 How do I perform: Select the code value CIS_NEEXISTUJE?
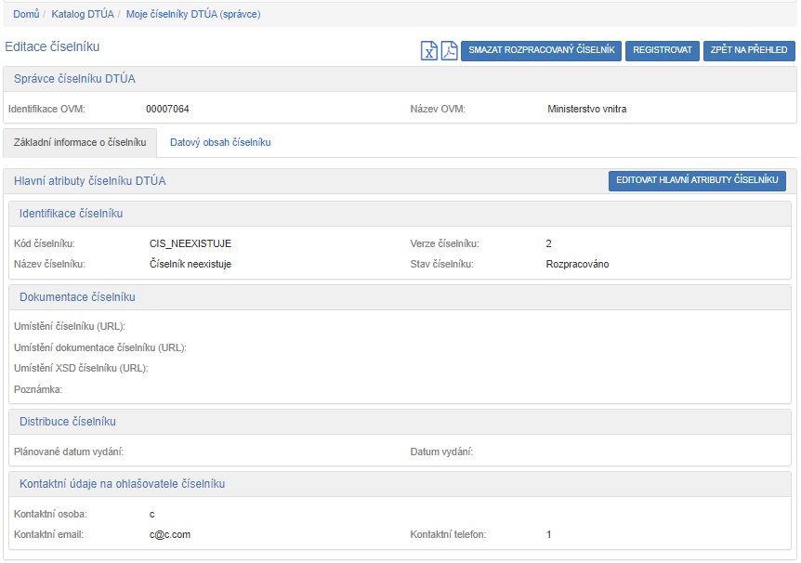click(190, 243)
